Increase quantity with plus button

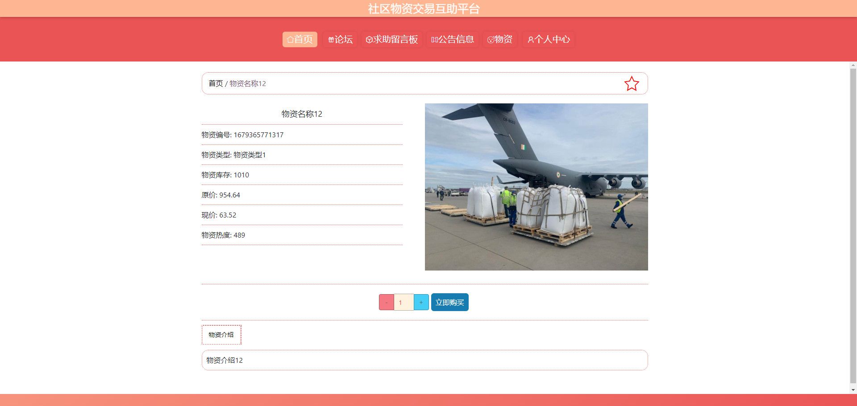pos(421,302)
